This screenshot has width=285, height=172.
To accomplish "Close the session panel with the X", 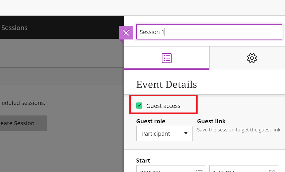I will 126,33.
